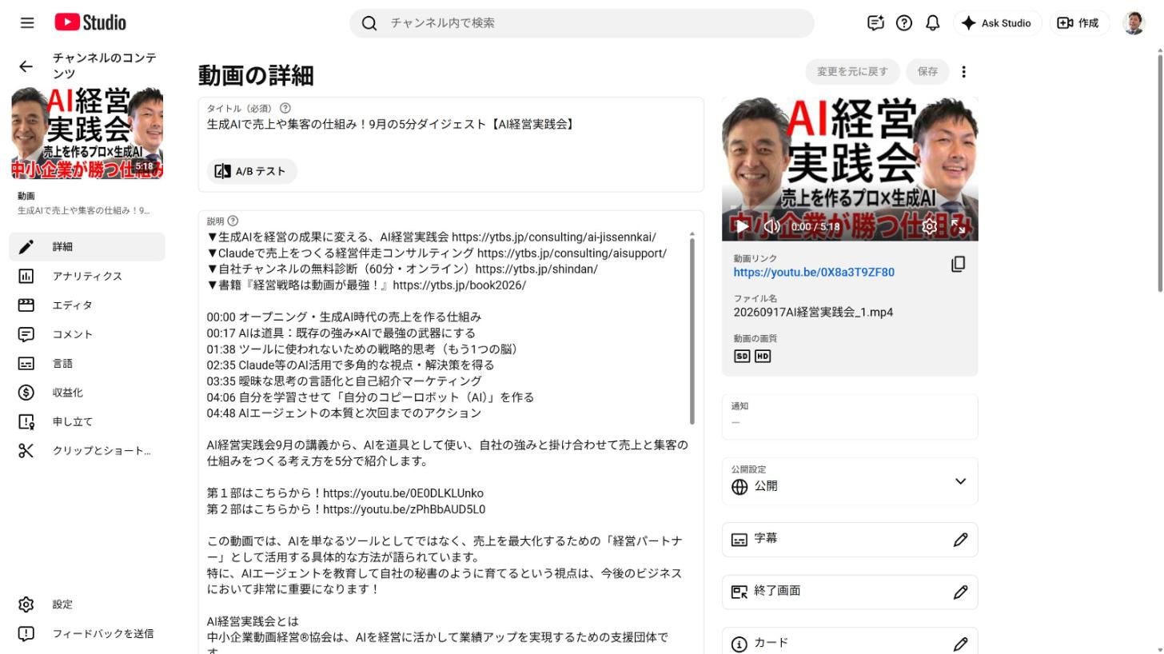1164x654 pixels.
Task: Select 詳細 in the sidebar
Action: pyautogui.click(x=87, y=246)
